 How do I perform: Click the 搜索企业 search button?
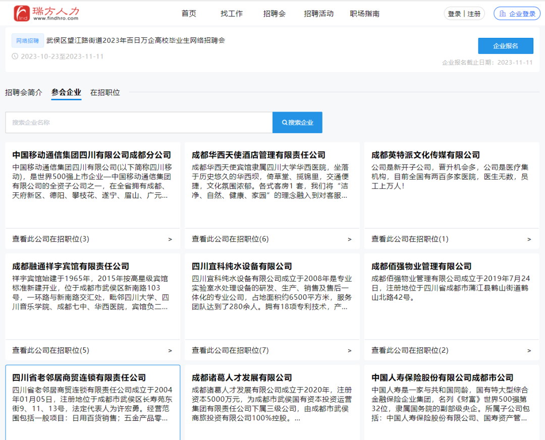pyautogui.click(x=297, y=122)
